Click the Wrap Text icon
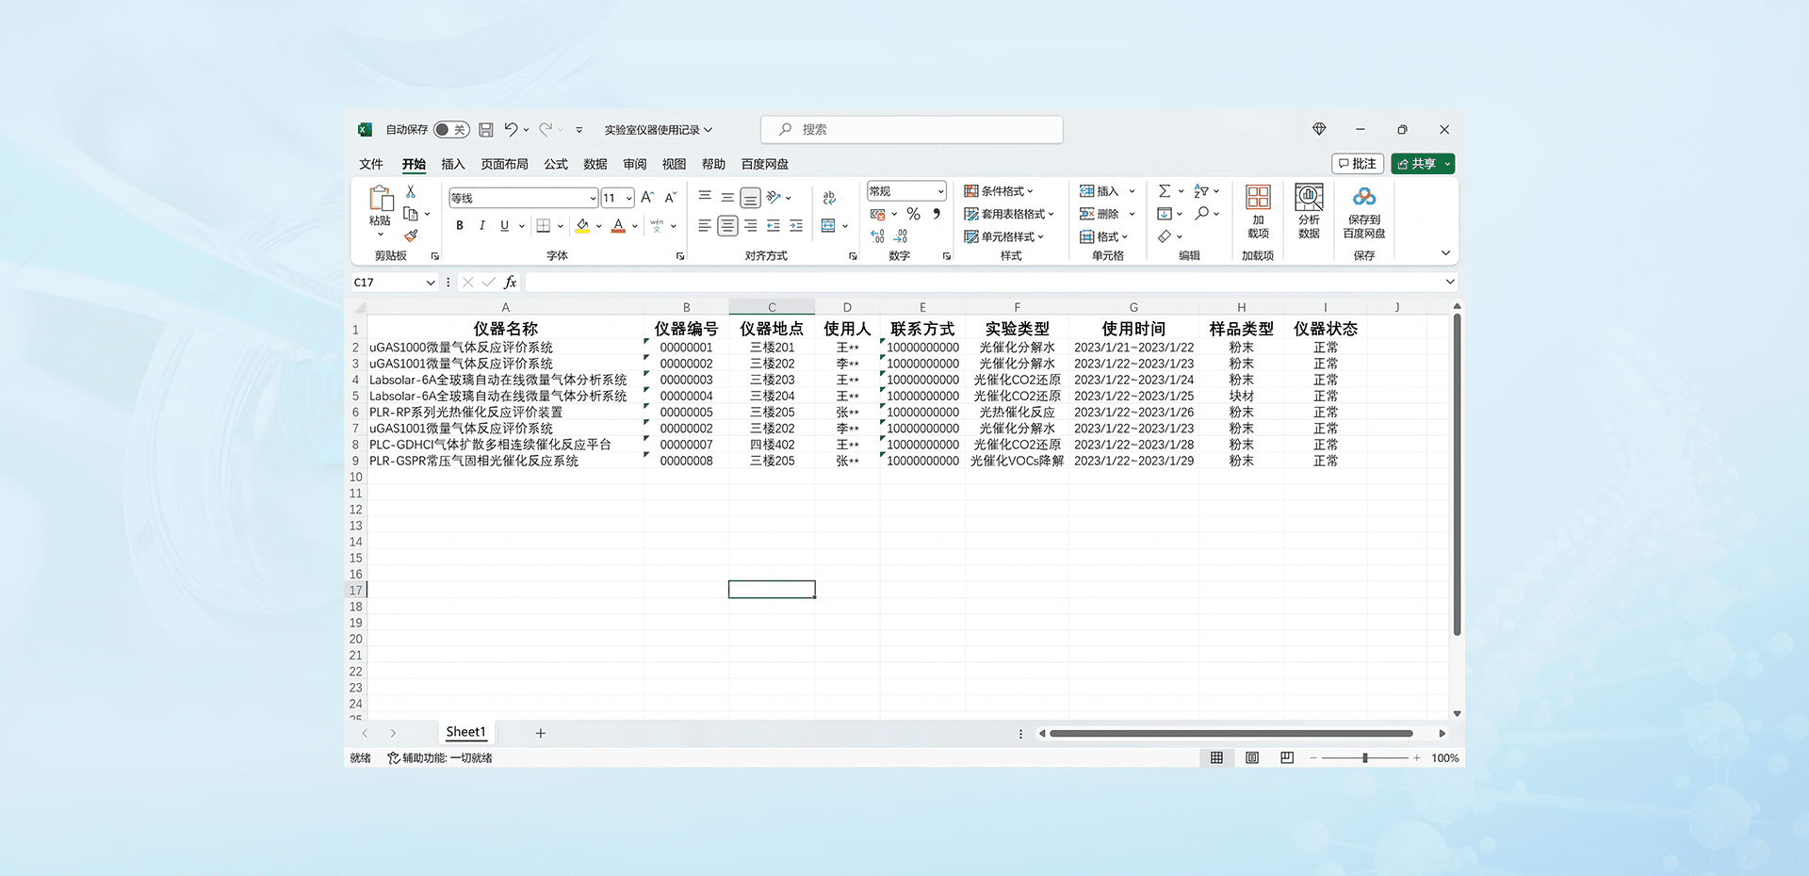This screenshot has width=1809, height=876. click(x=829, y=198)
